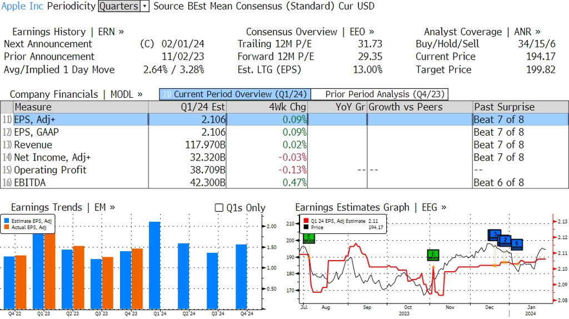
Task: Select the EBITDA measure row
Action: [284, 182]
